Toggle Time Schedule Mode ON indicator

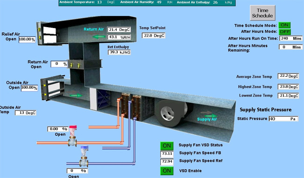[x=285, y=25]
